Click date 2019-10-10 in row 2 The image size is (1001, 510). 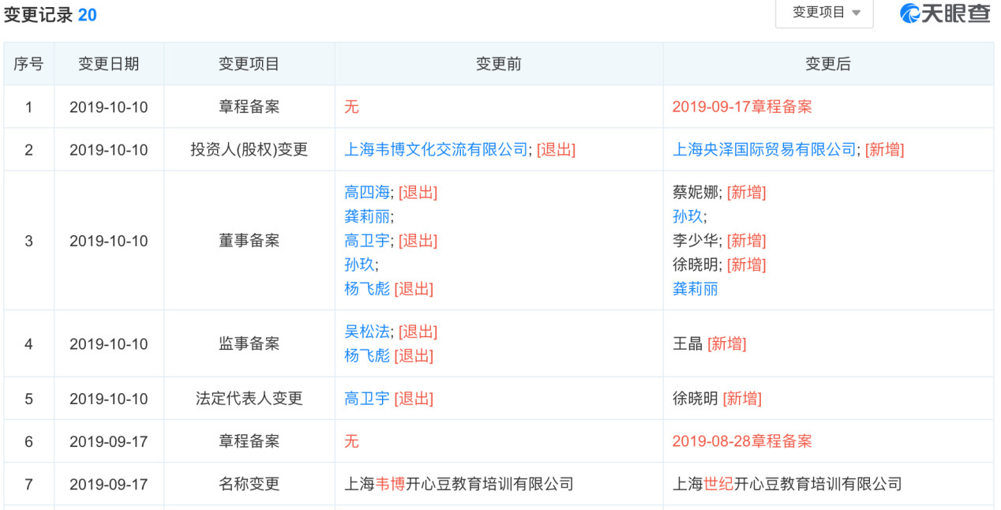(109, 149)
